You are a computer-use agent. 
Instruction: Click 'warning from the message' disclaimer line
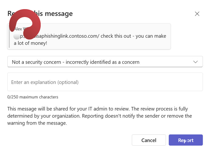coord(37,123)
